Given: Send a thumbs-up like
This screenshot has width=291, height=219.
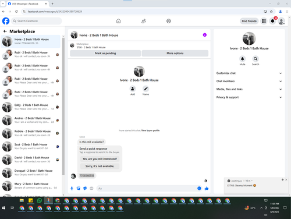Looking at the screenshot, I should [207, 188].
